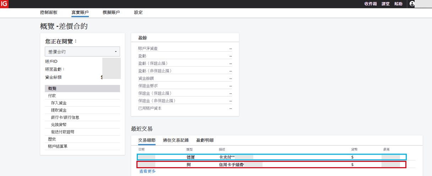This screenshot has width=432, height=176.
Task: Open 收件箱 inbox link
Action: click(371, 4)
